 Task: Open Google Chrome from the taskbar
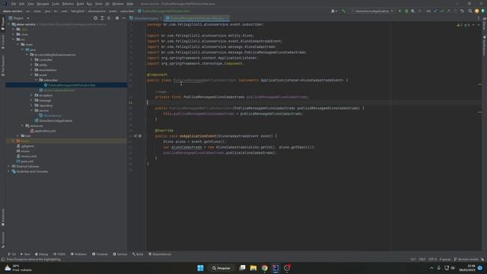(264, 268)
